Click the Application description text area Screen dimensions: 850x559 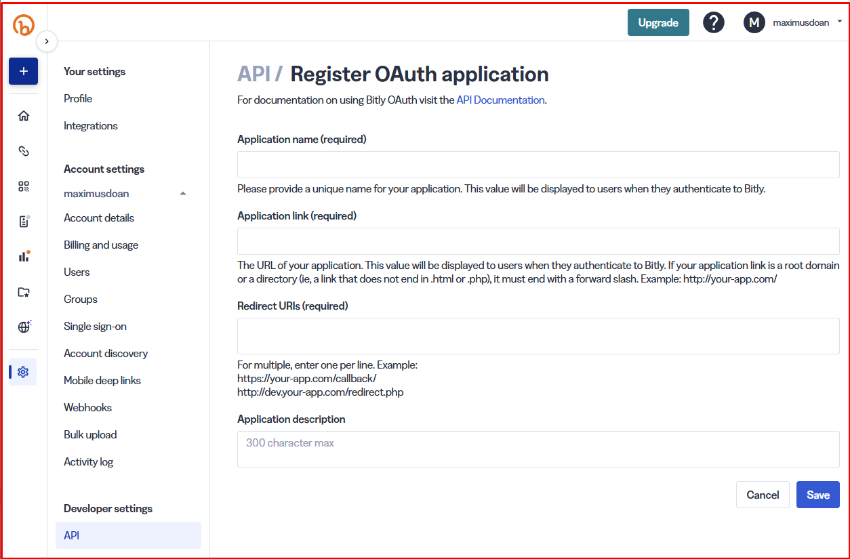click(538, 449)
